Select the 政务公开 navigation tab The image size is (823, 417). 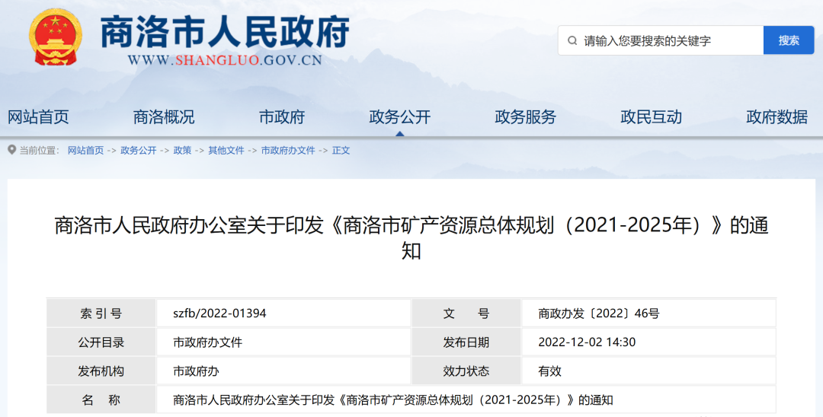(x=400, y=117)
